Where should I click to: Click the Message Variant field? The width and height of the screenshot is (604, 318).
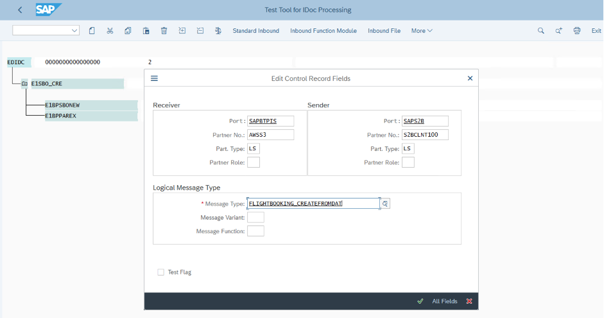[255, 217]
